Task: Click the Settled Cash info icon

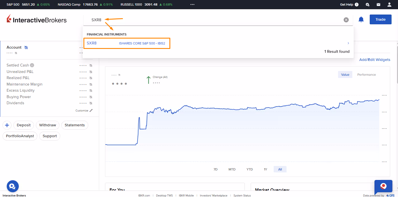Action: (32, 65)
